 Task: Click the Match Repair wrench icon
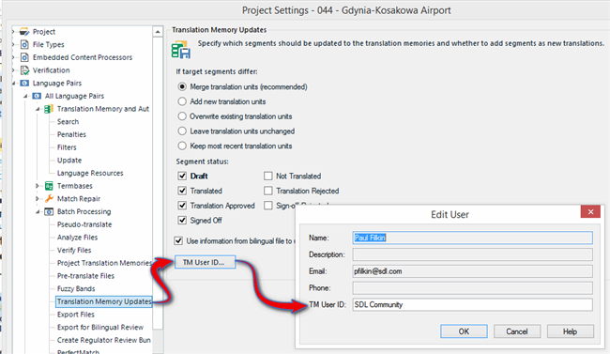tap(49, 199)
